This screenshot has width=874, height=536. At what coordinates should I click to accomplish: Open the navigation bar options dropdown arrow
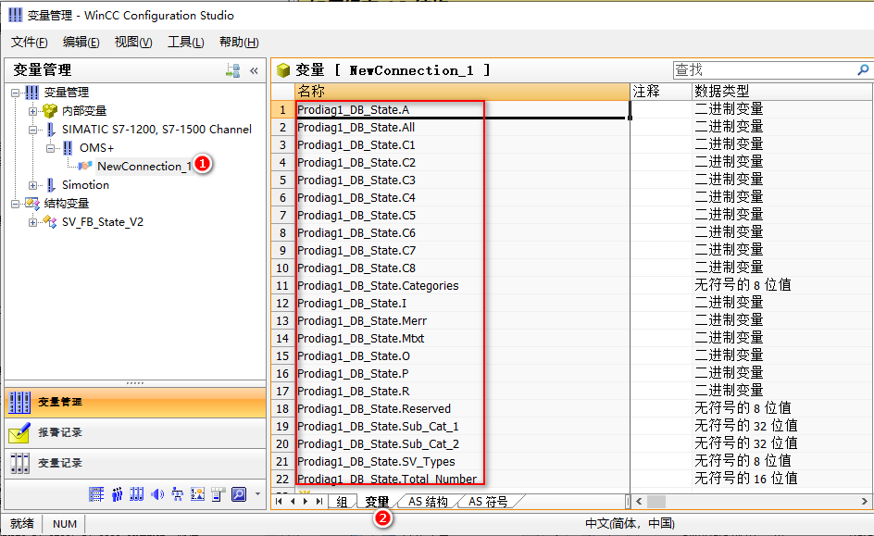point(257,494)
